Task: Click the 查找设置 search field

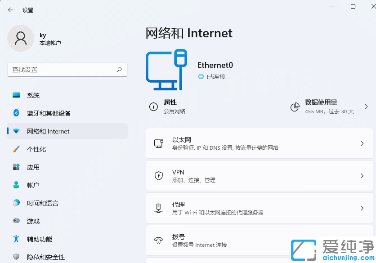Action: (67, 70)
